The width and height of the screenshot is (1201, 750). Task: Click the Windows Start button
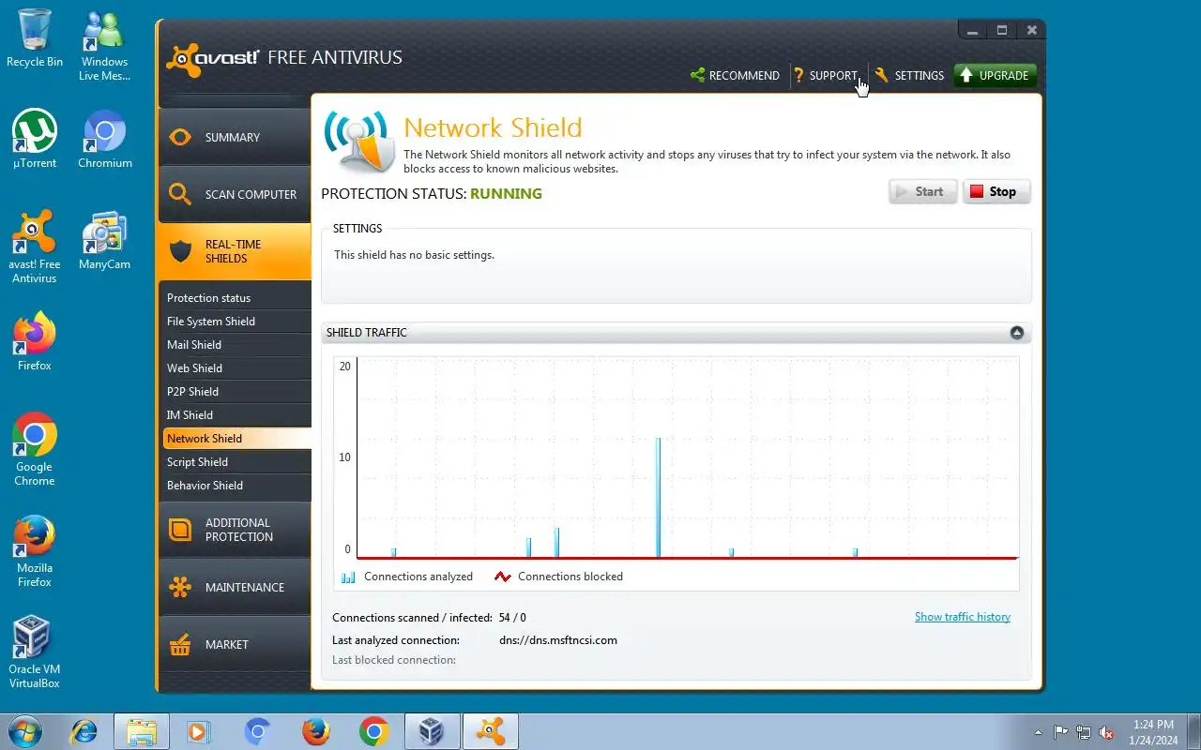click(23, 731)
